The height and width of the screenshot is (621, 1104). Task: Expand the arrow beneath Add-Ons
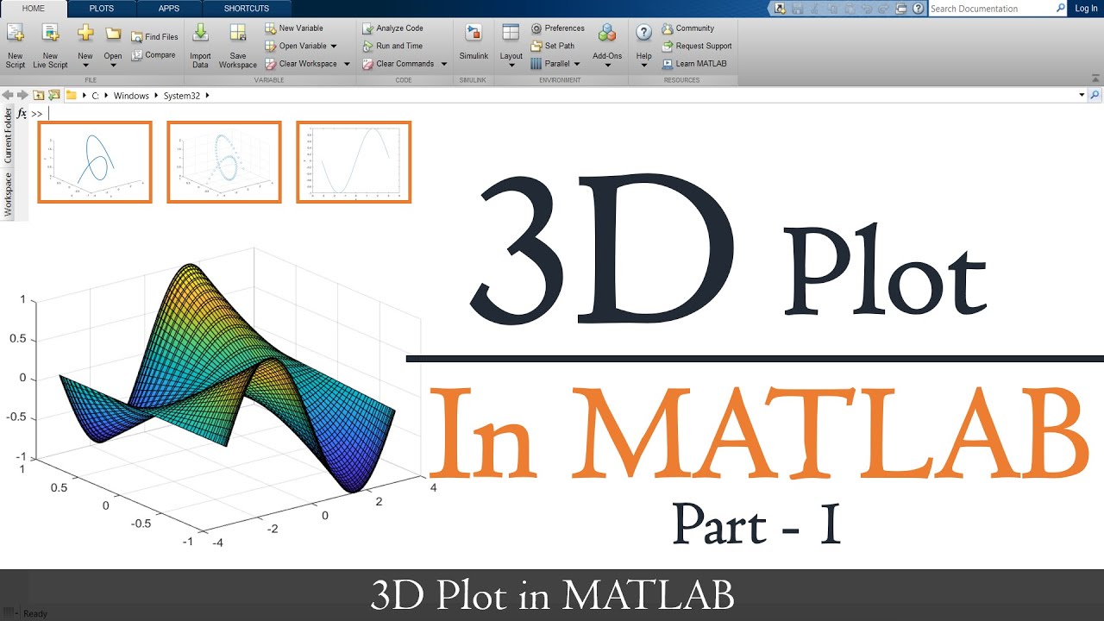[607, 66]
